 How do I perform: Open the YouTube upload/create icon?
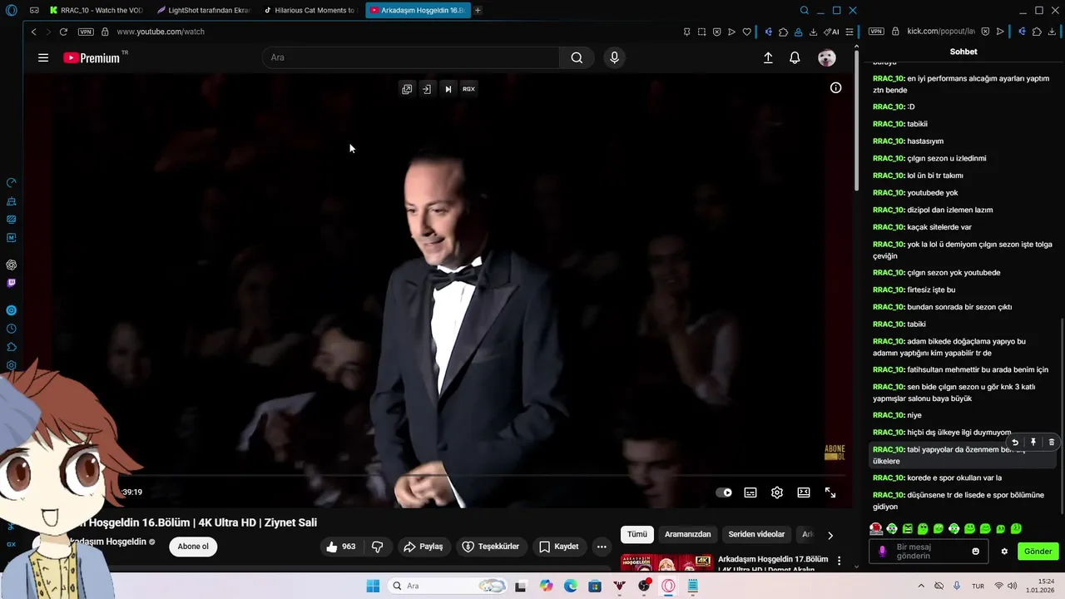[x=768, y=57]
